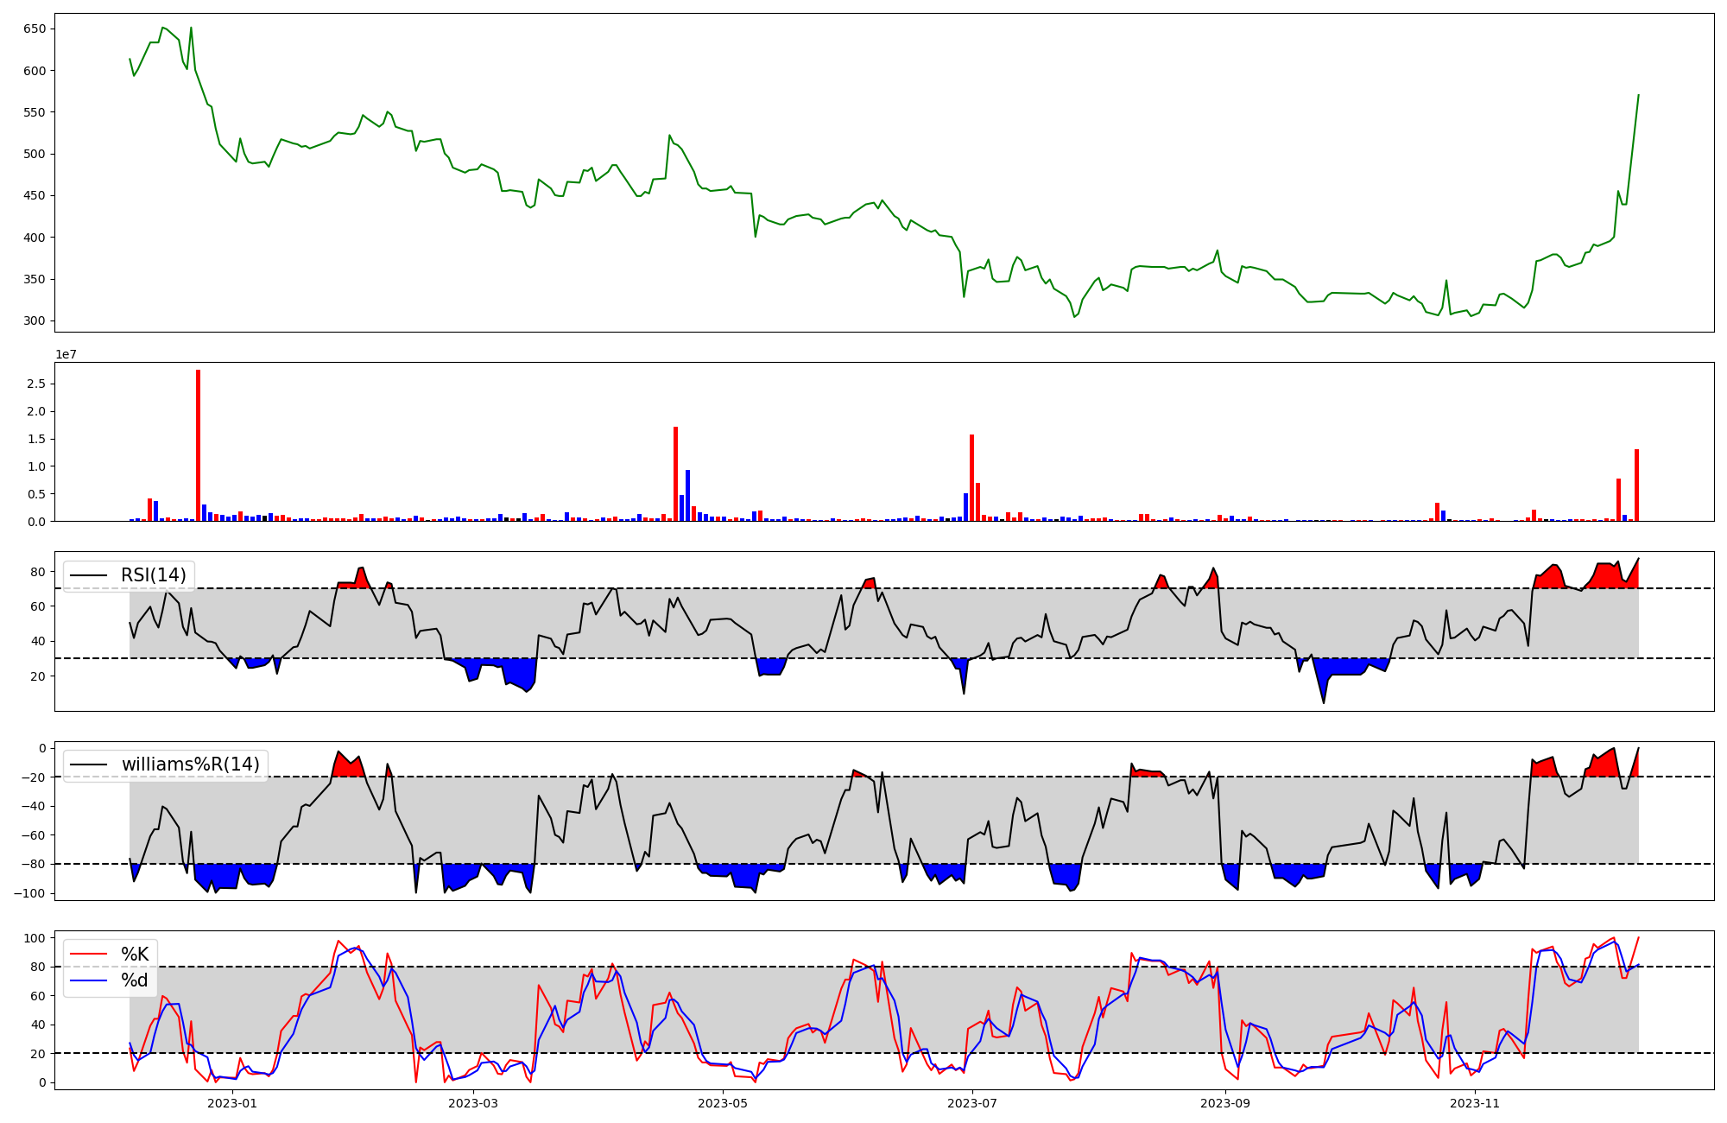The height and width of the screenshot is (1123, 1727).
Task: Click the black RSI(14) legend line sample
Action: point(88,575)
